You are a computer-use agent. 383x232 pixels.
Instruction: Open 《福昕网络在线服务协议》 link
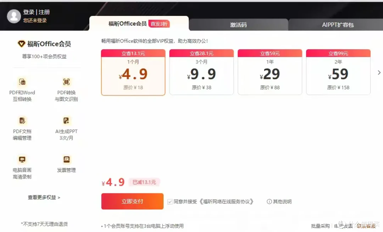coord(226,202)
